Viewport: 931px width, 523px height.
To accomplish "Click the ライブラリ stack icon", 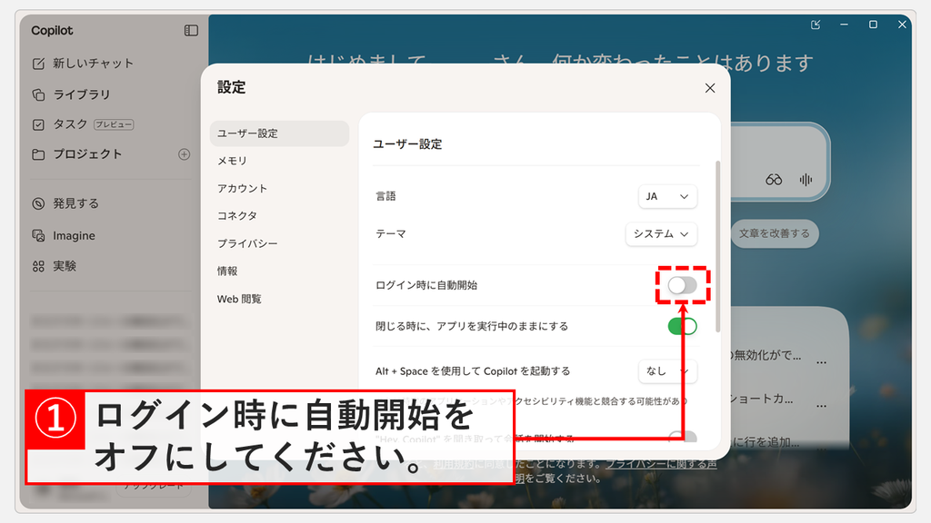I will point(38,94).
